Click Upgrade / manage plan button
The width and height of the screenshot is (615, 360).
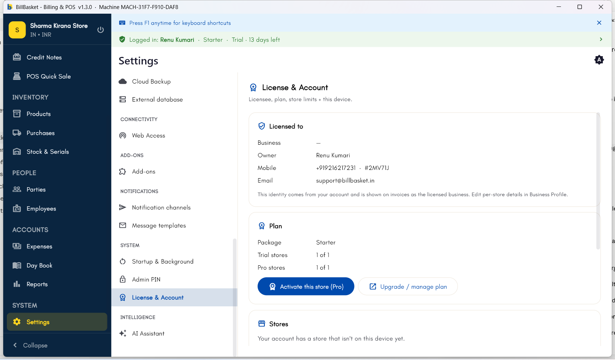408,286
